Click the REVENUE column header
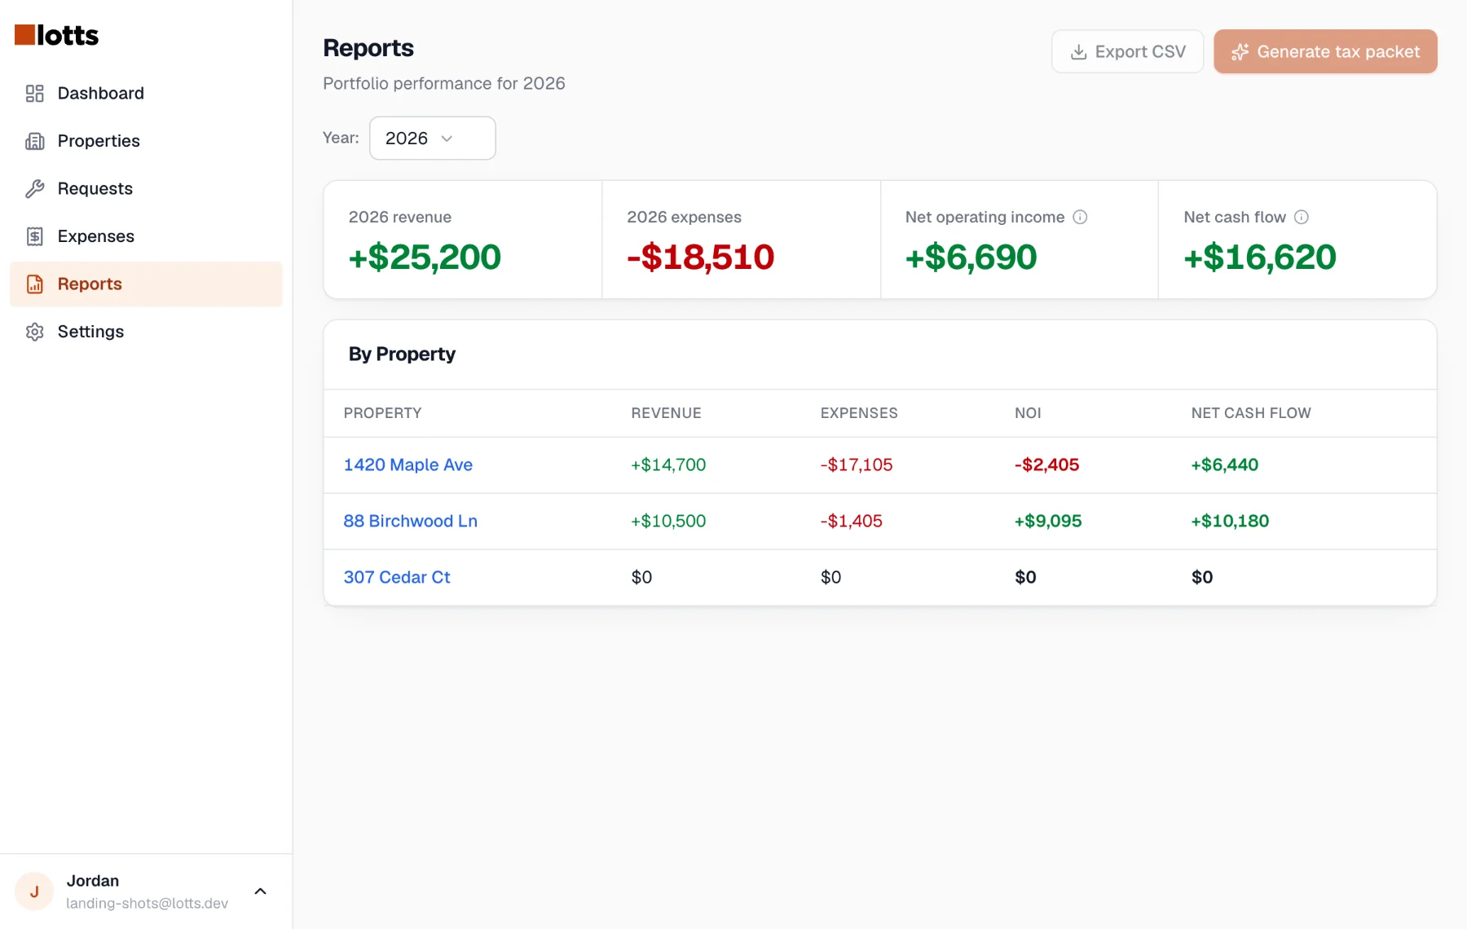Viewport: 1467px width, 929px height. pos(666,413)
